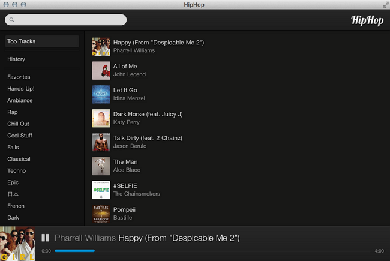Click the magnifying glass search icon

click(11, 20)
